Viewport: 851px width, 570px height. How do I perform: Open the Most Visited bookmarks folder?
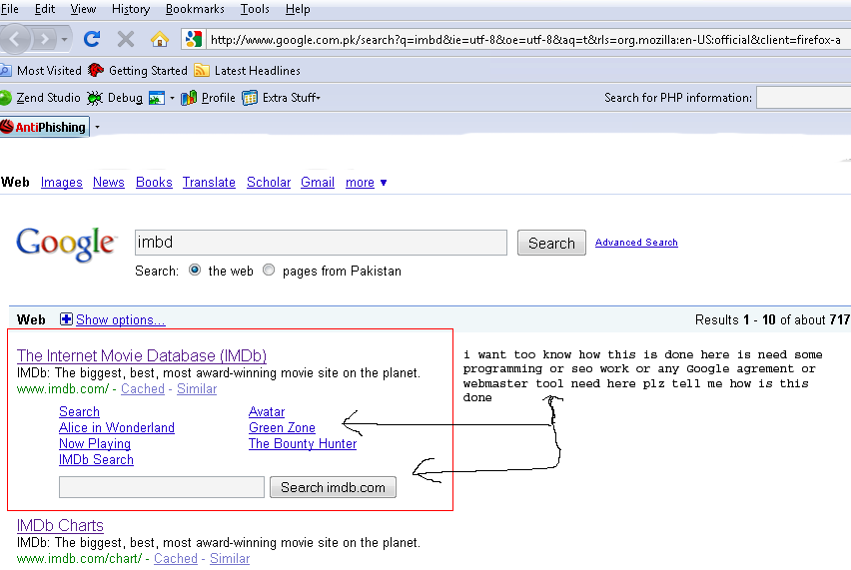coord(41,71)
